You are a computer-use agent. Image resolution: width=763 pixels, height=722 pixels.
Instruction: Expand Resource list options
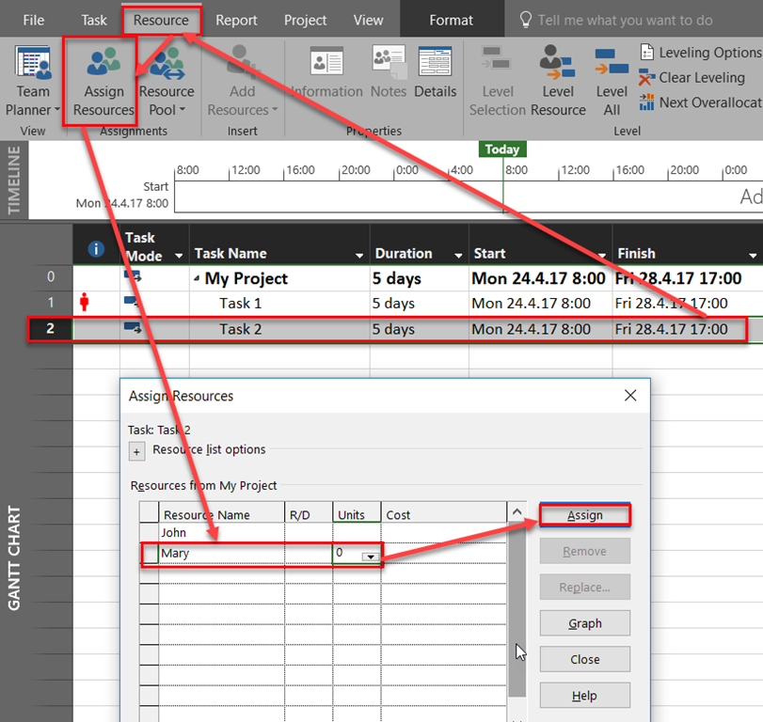(136, 451)
